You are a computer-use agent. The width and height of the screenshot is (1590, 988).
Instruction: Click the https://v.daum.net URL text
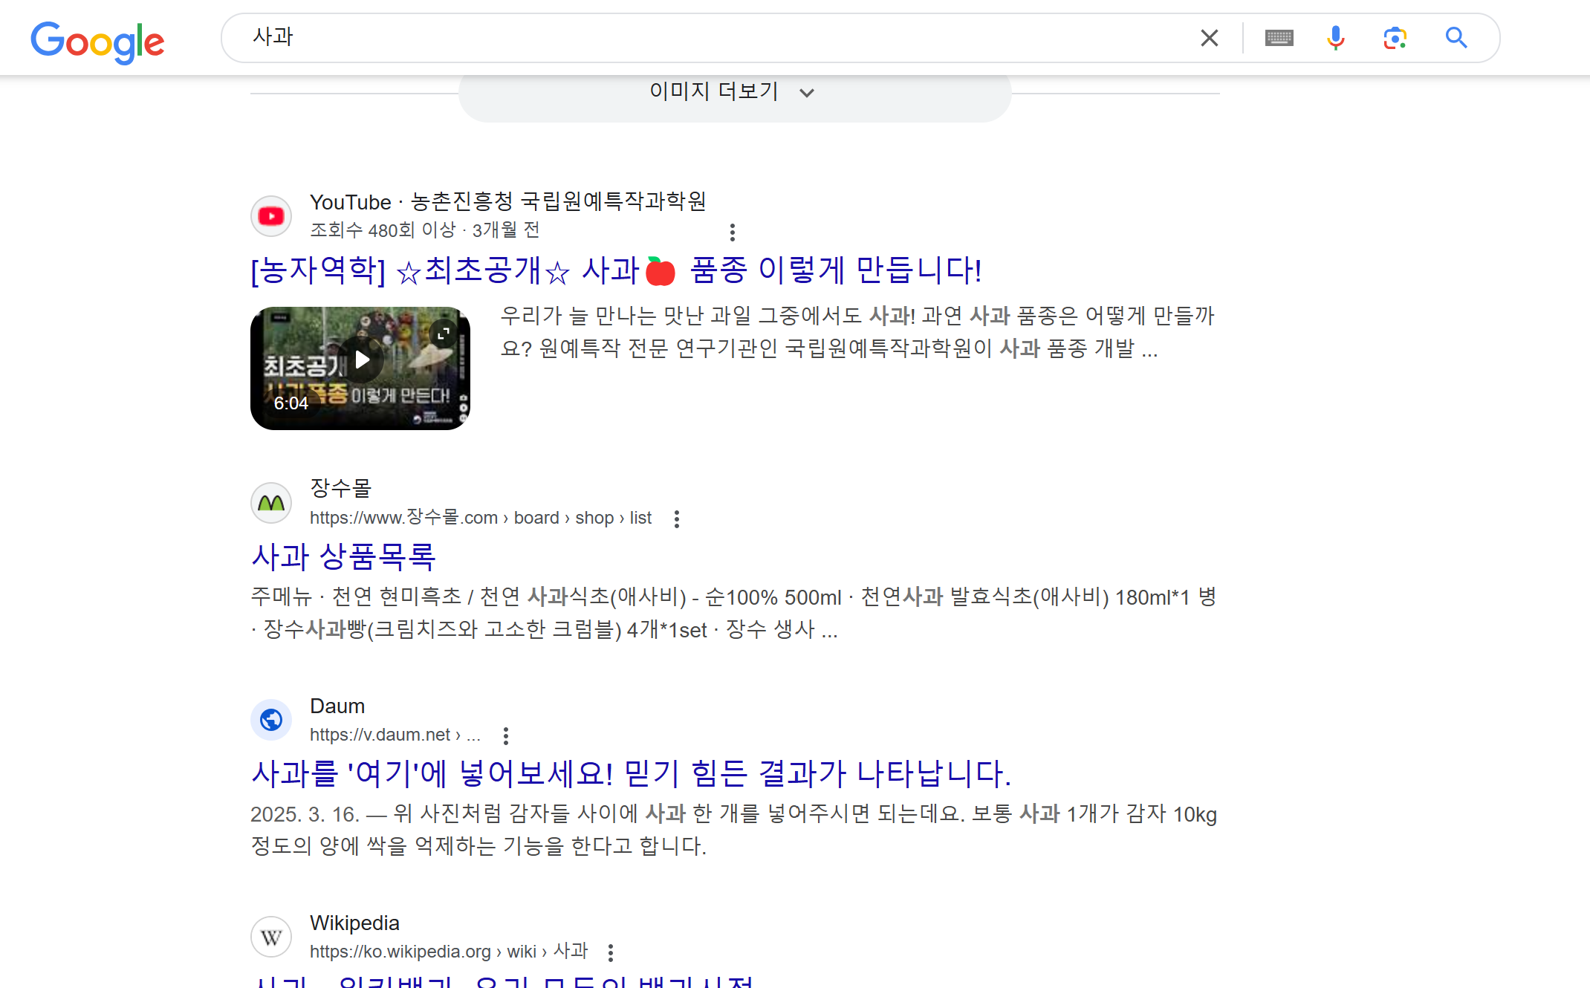pyautogui.click(x=395, y=735)
